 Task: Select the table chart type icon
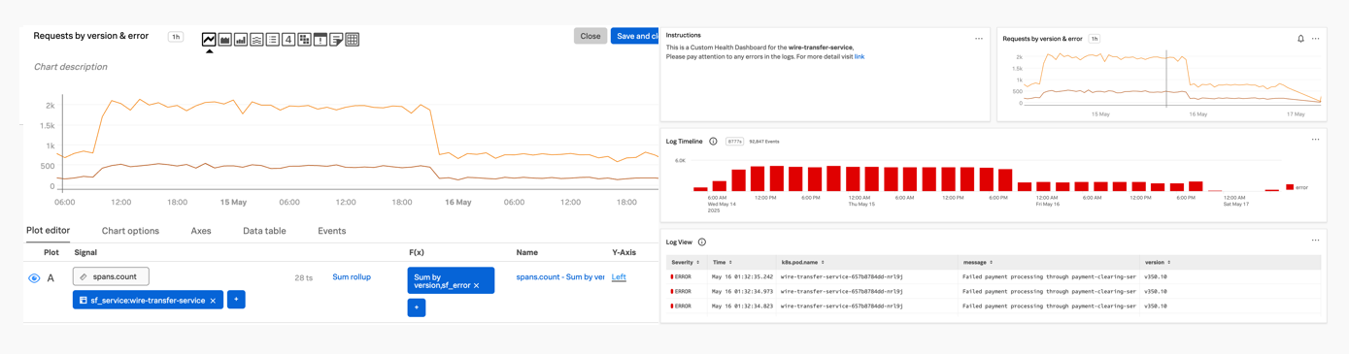[x=353, y=40]
